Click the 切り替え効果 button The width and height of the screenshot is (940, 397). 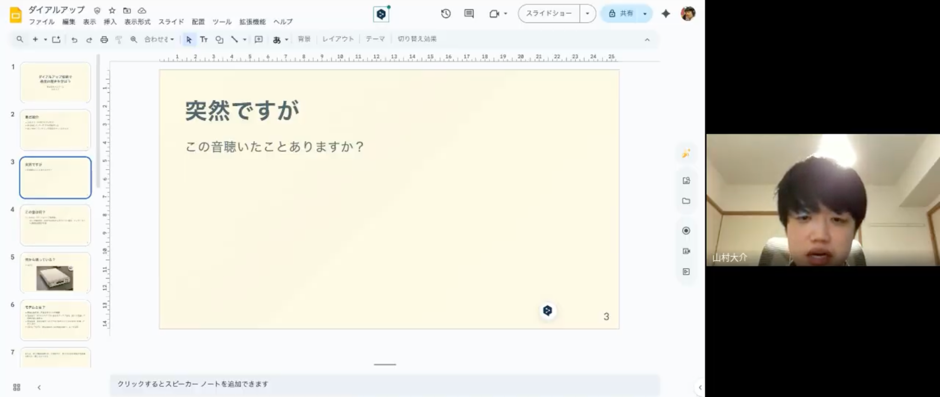coord(417,39)
